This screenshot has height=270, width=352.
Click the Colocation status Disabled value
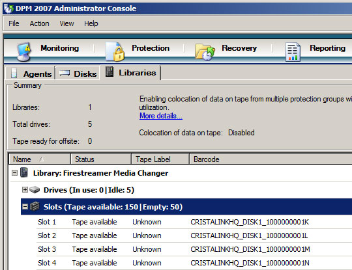click(241, 133)
